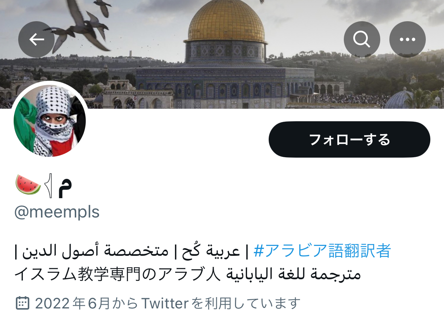The height and width of the screenshot is (327, 444).
Task: Follow this account with フォローする button
Action: [350, 139]
